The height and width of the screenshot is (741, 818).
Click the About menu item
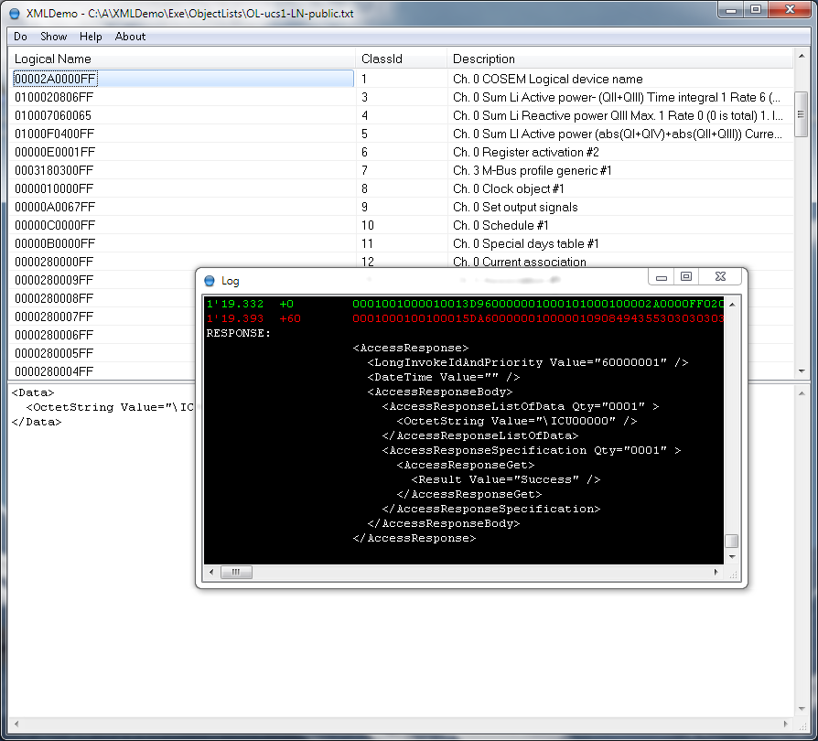(x=130, y=37)
